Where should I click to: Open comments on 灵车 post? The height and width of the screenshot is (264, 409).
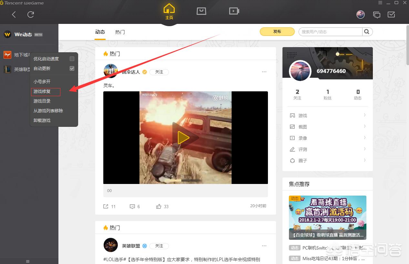click(x=135, y=206)
